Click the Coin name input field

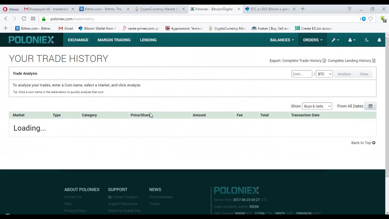pyautogui.click(x=302, y=74)
